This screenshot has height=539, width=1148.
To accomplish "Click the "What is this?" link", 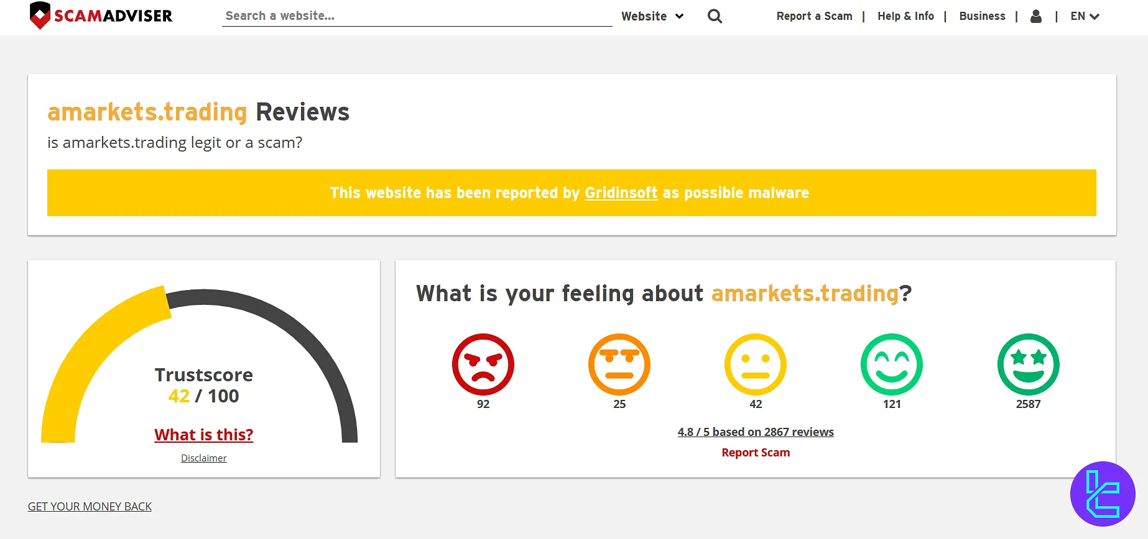I will tap(203, 435).
